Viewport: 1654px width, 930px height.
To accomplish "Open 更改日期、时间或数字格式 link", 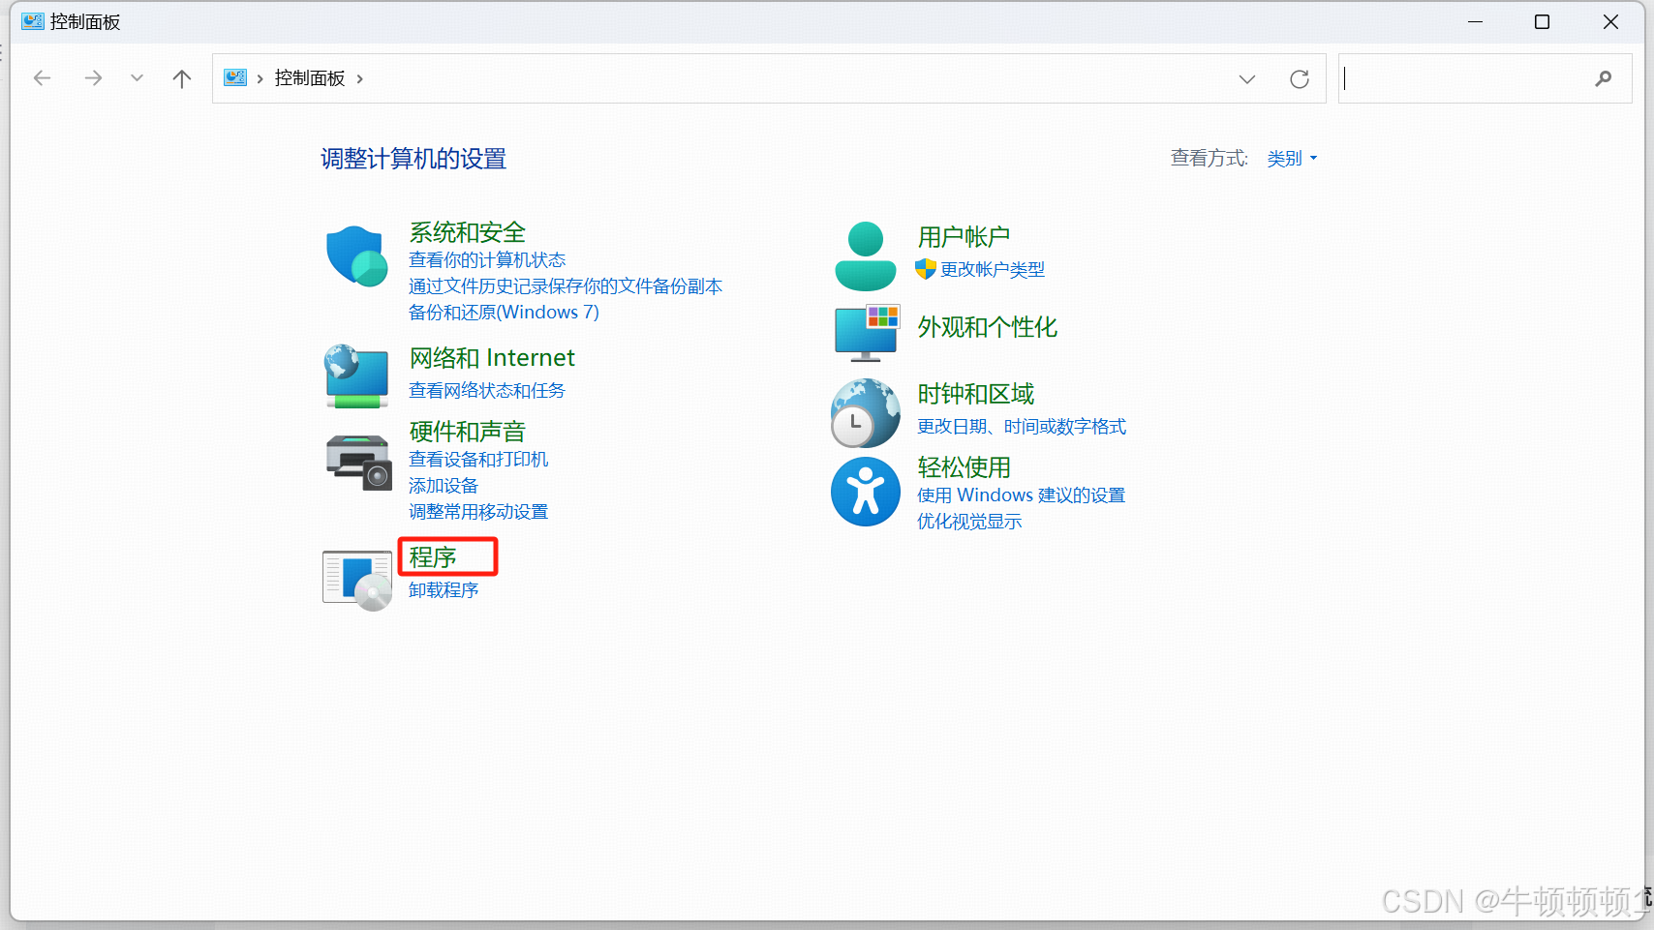I will [x=1022, y=427].
